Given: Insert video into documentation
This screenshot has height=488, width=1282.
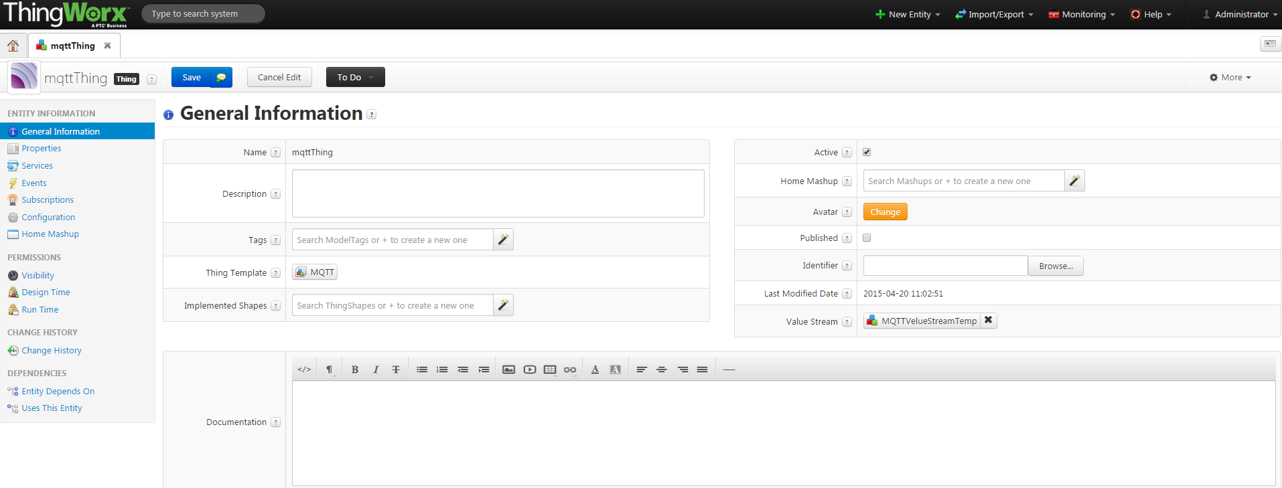Looking at the screenshot, I should (x=530, y=370).
